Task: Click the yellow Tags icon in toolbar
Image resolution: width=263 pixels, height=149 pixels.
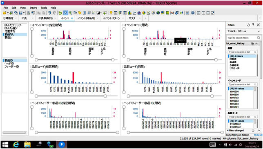Action: click(80, 13)
